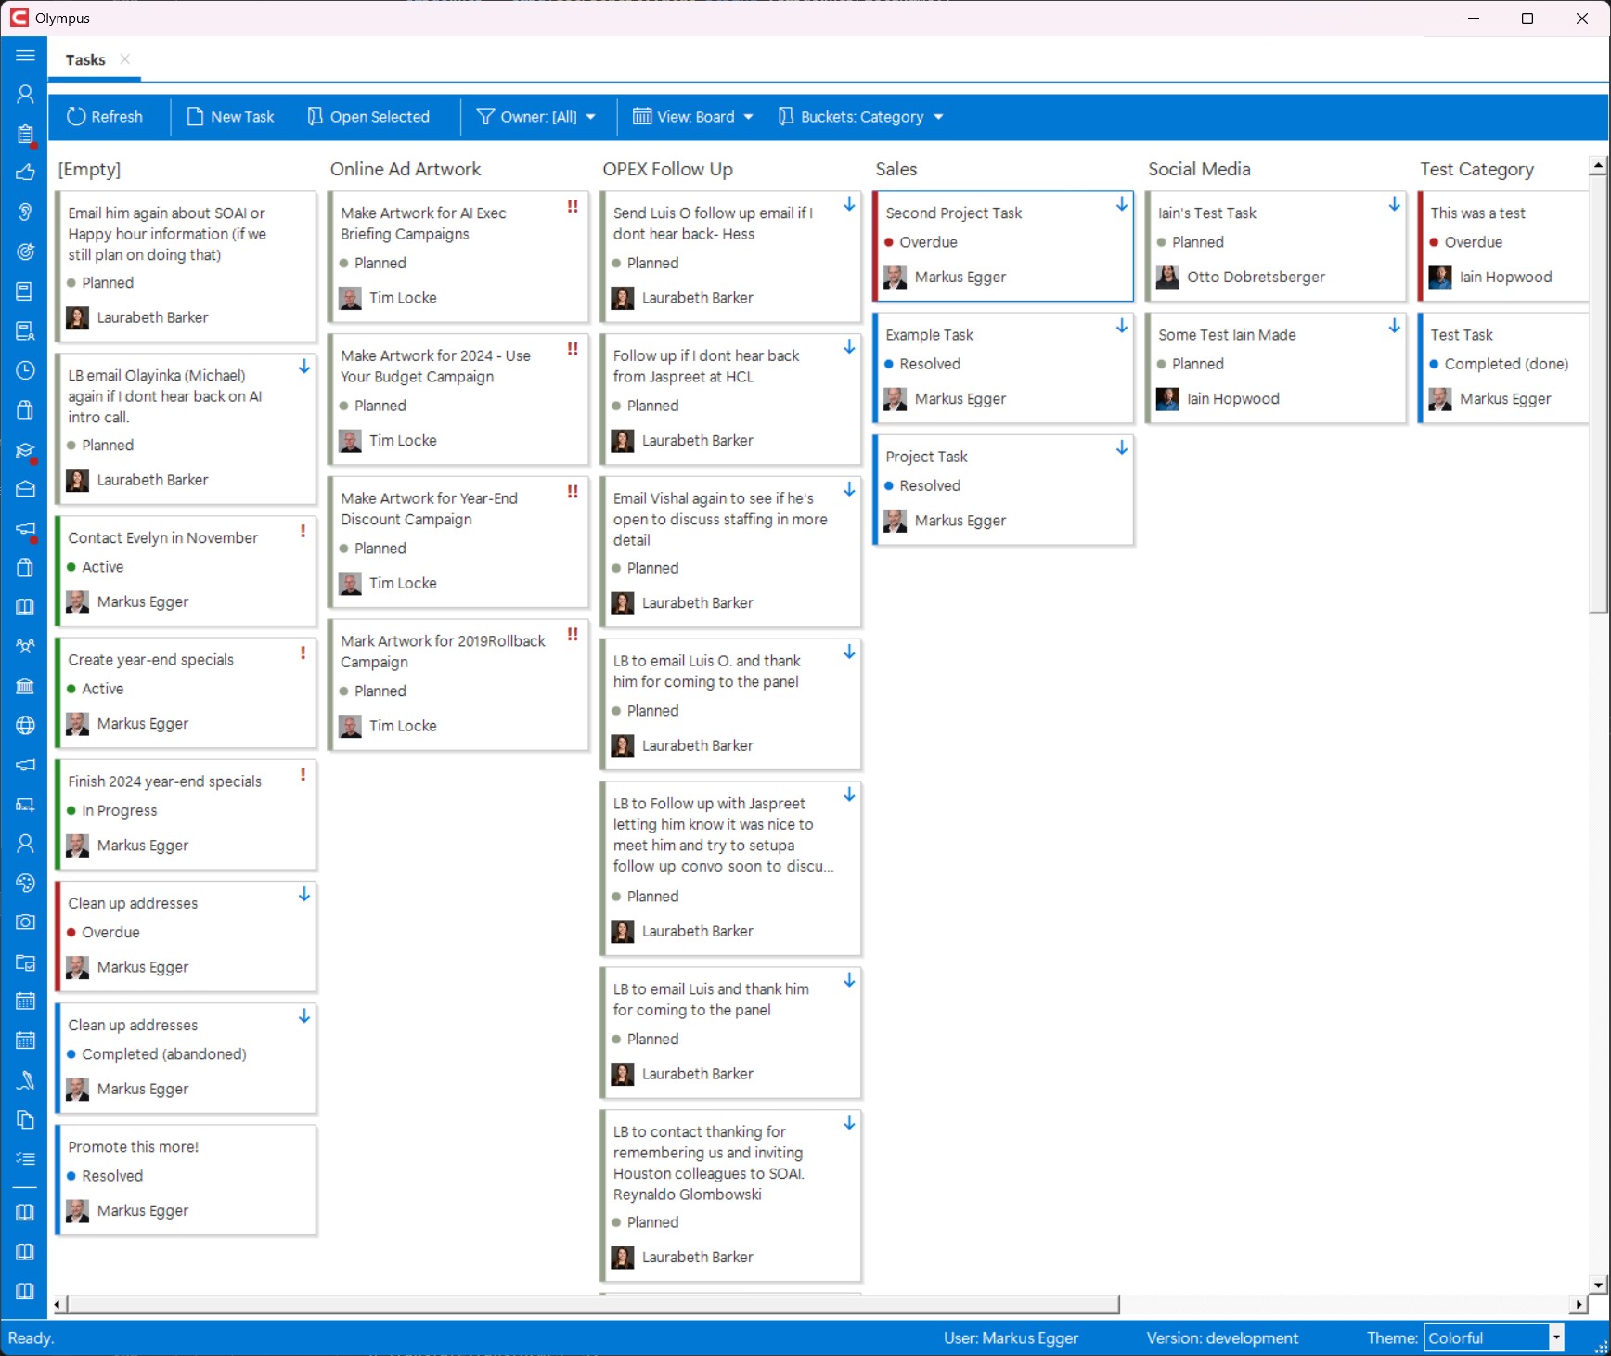Click the Social Media column header
The width and height of the screenshot is (1611, 1356).
pyautogui.click(x=1199, y=169)
